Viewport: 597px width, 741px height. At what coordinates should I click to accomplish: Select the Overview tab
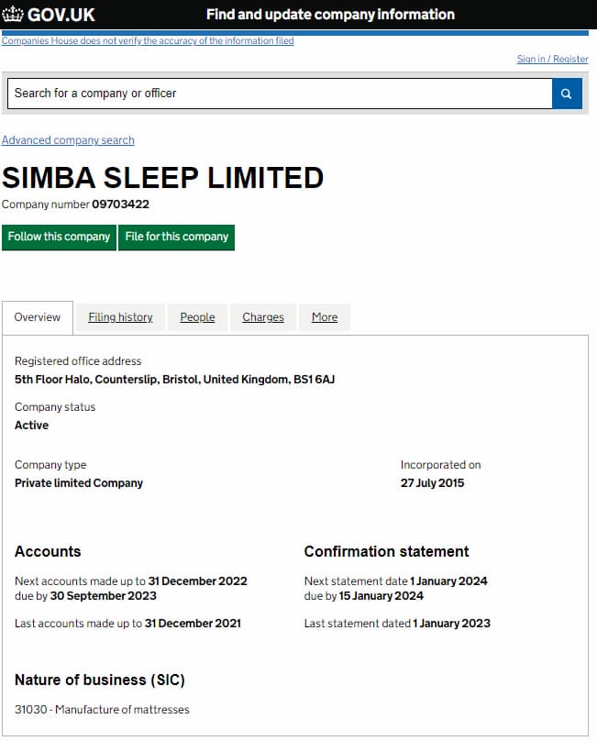coord(37,316)
